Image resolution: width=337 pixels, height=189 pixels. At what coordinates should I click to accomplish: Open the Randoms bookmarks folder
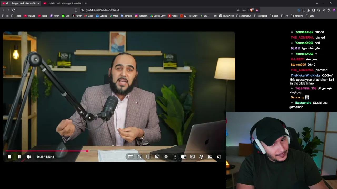(x=297, y=16)
